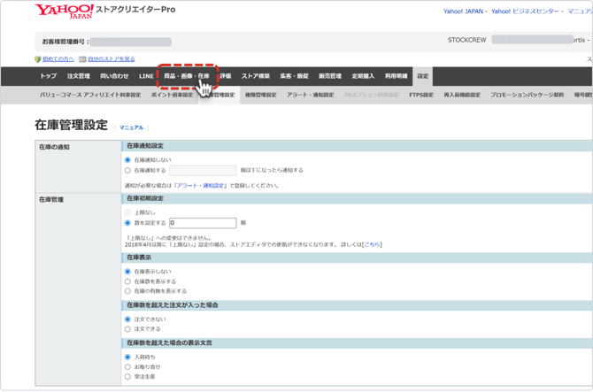Select 在庫通知する radio option
This screenshot has height=392, width=593.
(x=128, y=170)
